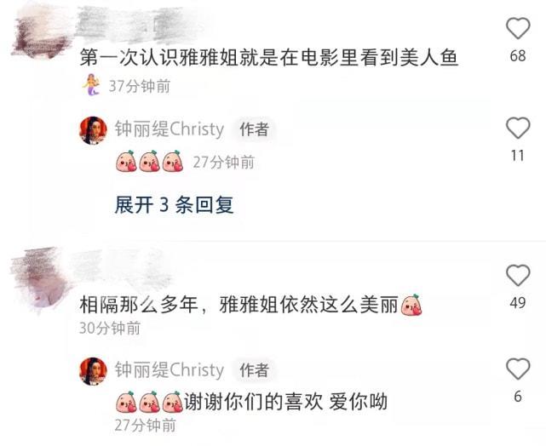
Task: Open second 钟丽缇Christy profile avatar near bottom
Action: coord(93,371)
